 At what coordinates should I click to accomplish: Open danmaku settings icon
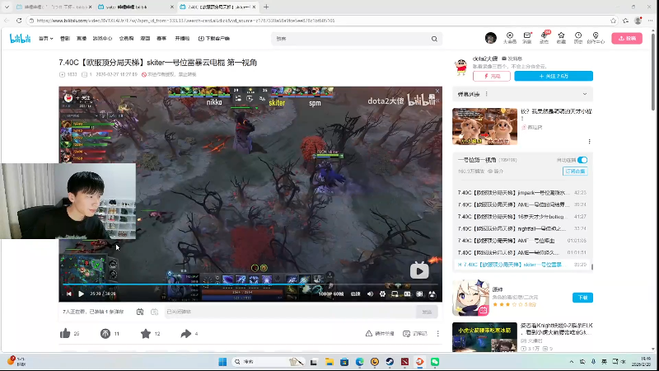click(154, 312)
